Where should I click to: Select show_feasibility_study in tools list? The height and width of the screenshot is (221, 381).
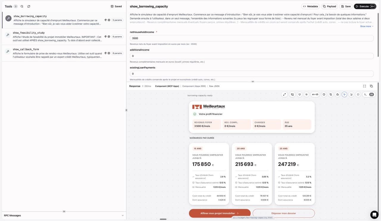(x=64, y=37)
